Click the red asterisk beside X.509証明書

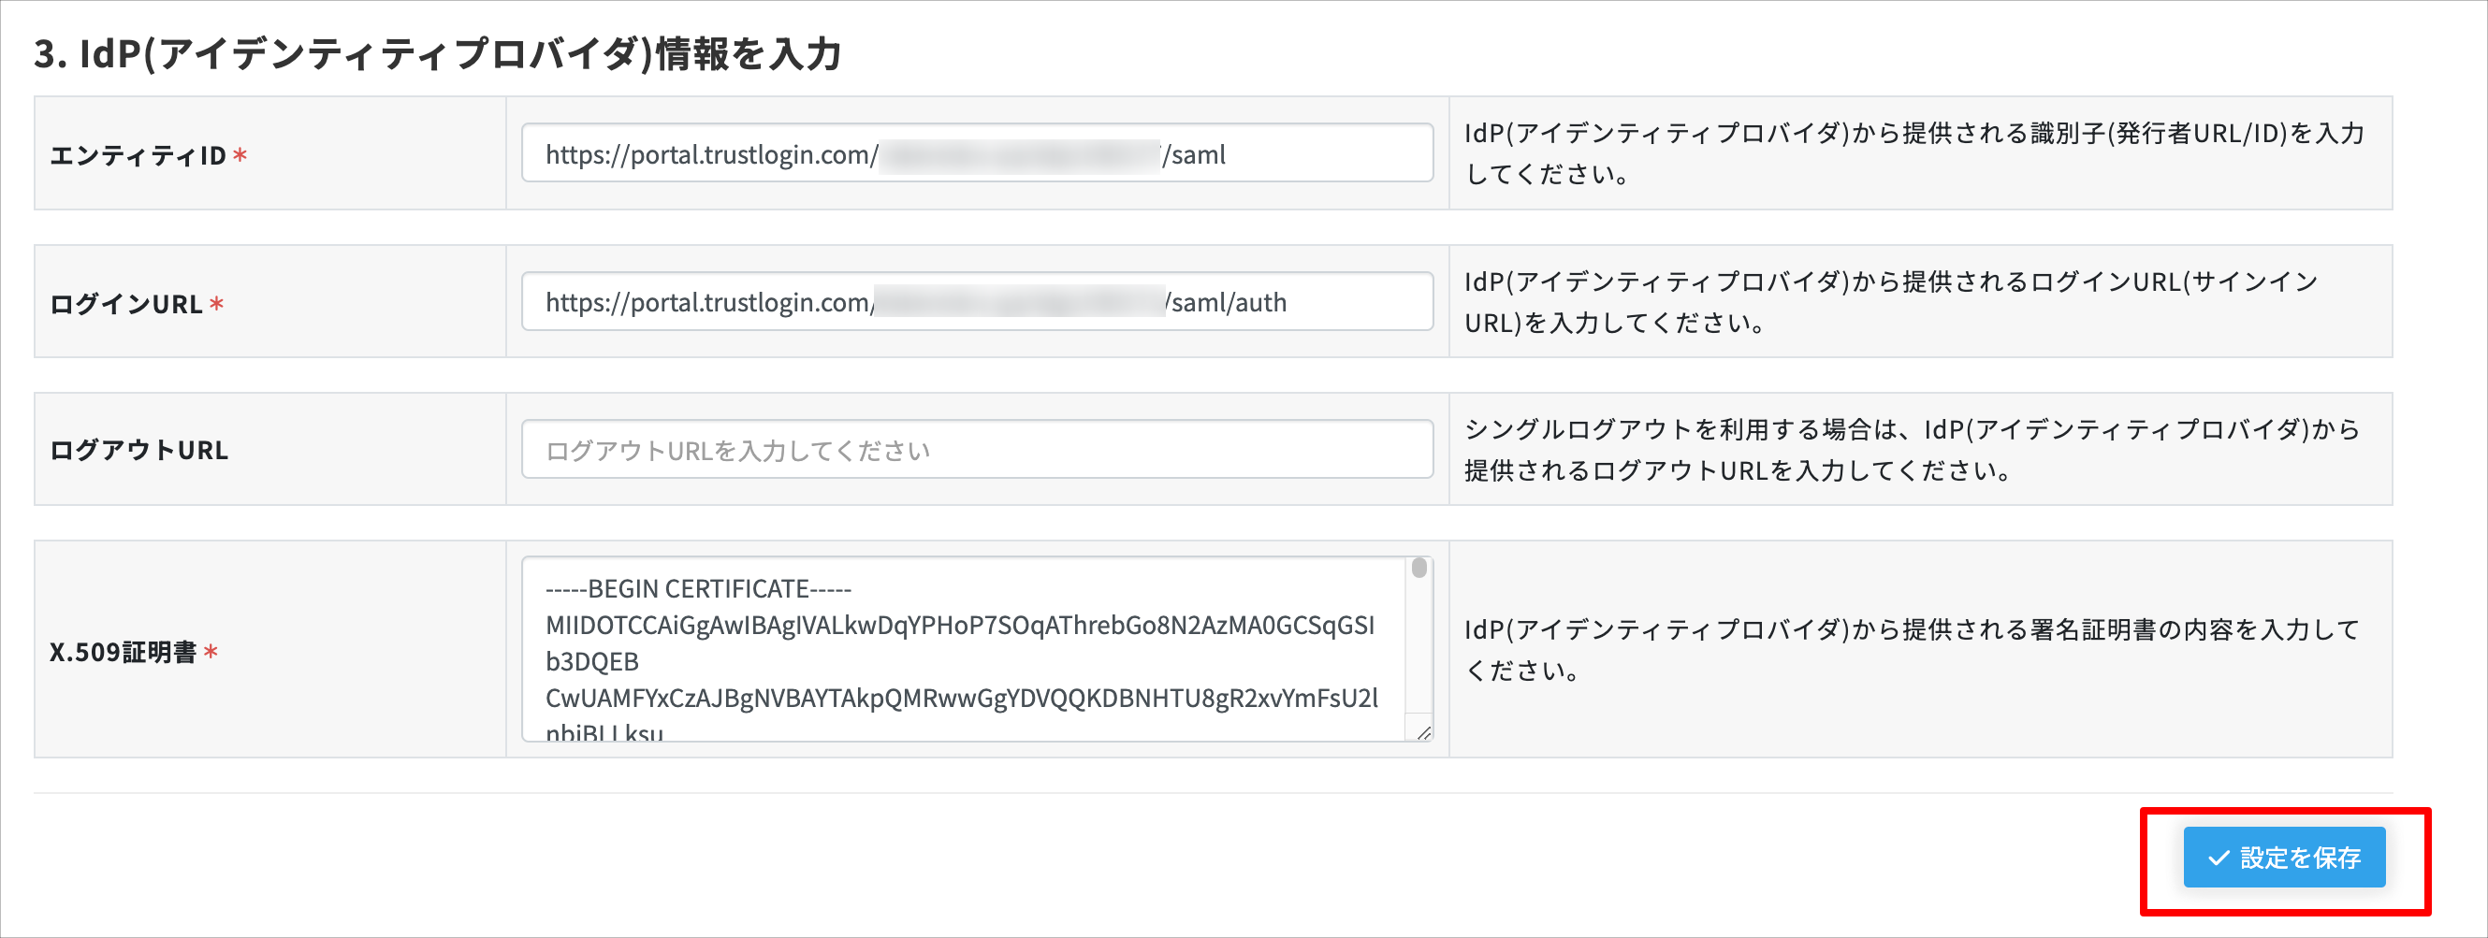[x=211, y=652]
